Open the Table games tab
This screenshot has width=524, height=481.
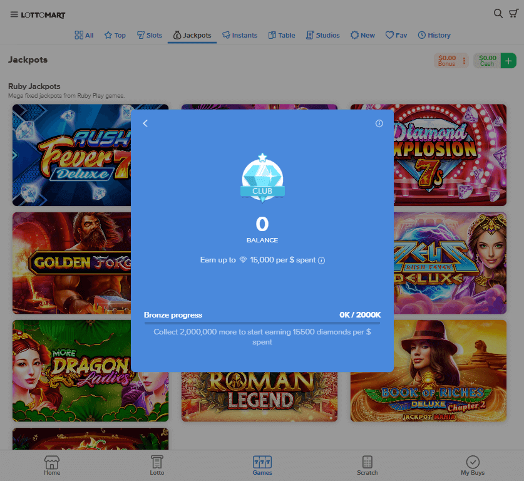(x=282, y=35)
